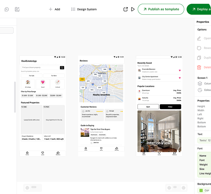This screenshot has height=194, width=211.
Task: Click the Tips for First-Time Buyers thumbnail
Action: click(85, 133)
